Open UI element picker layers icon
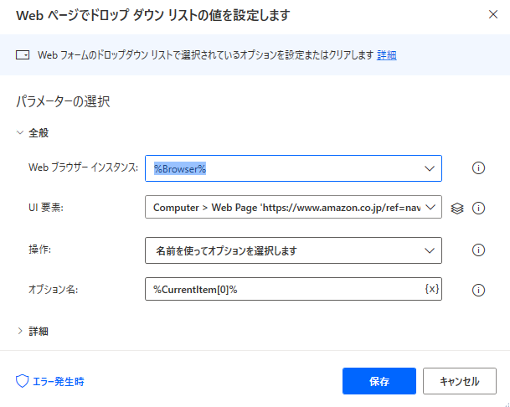 coord(457,208)
